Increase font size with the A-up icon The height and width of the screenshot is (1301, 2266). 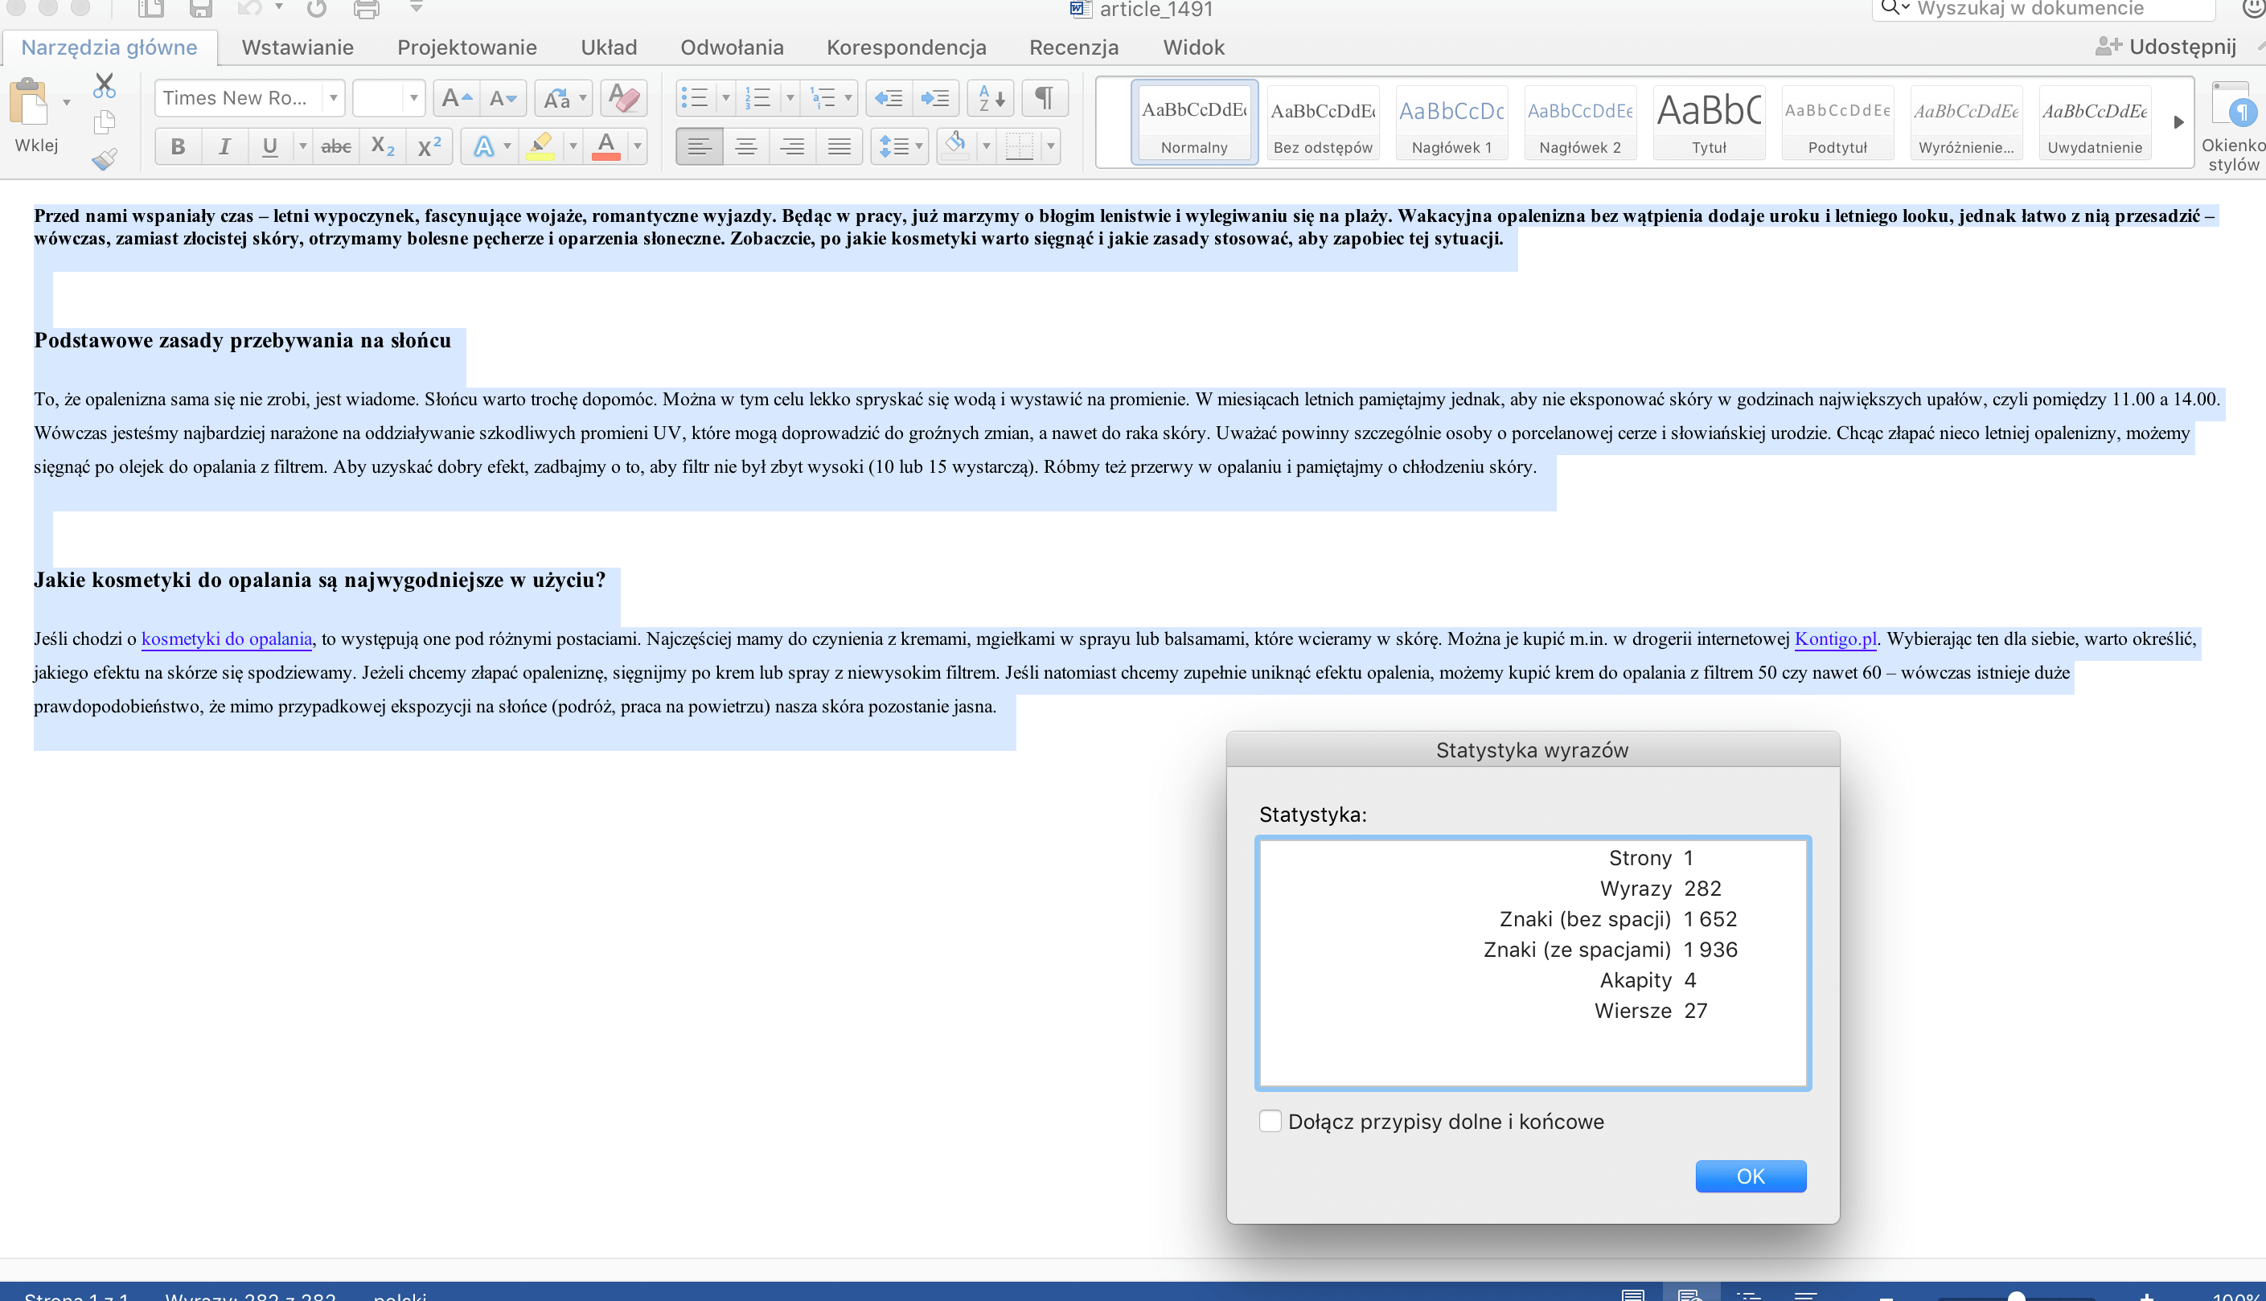click(x=457, y=98)
